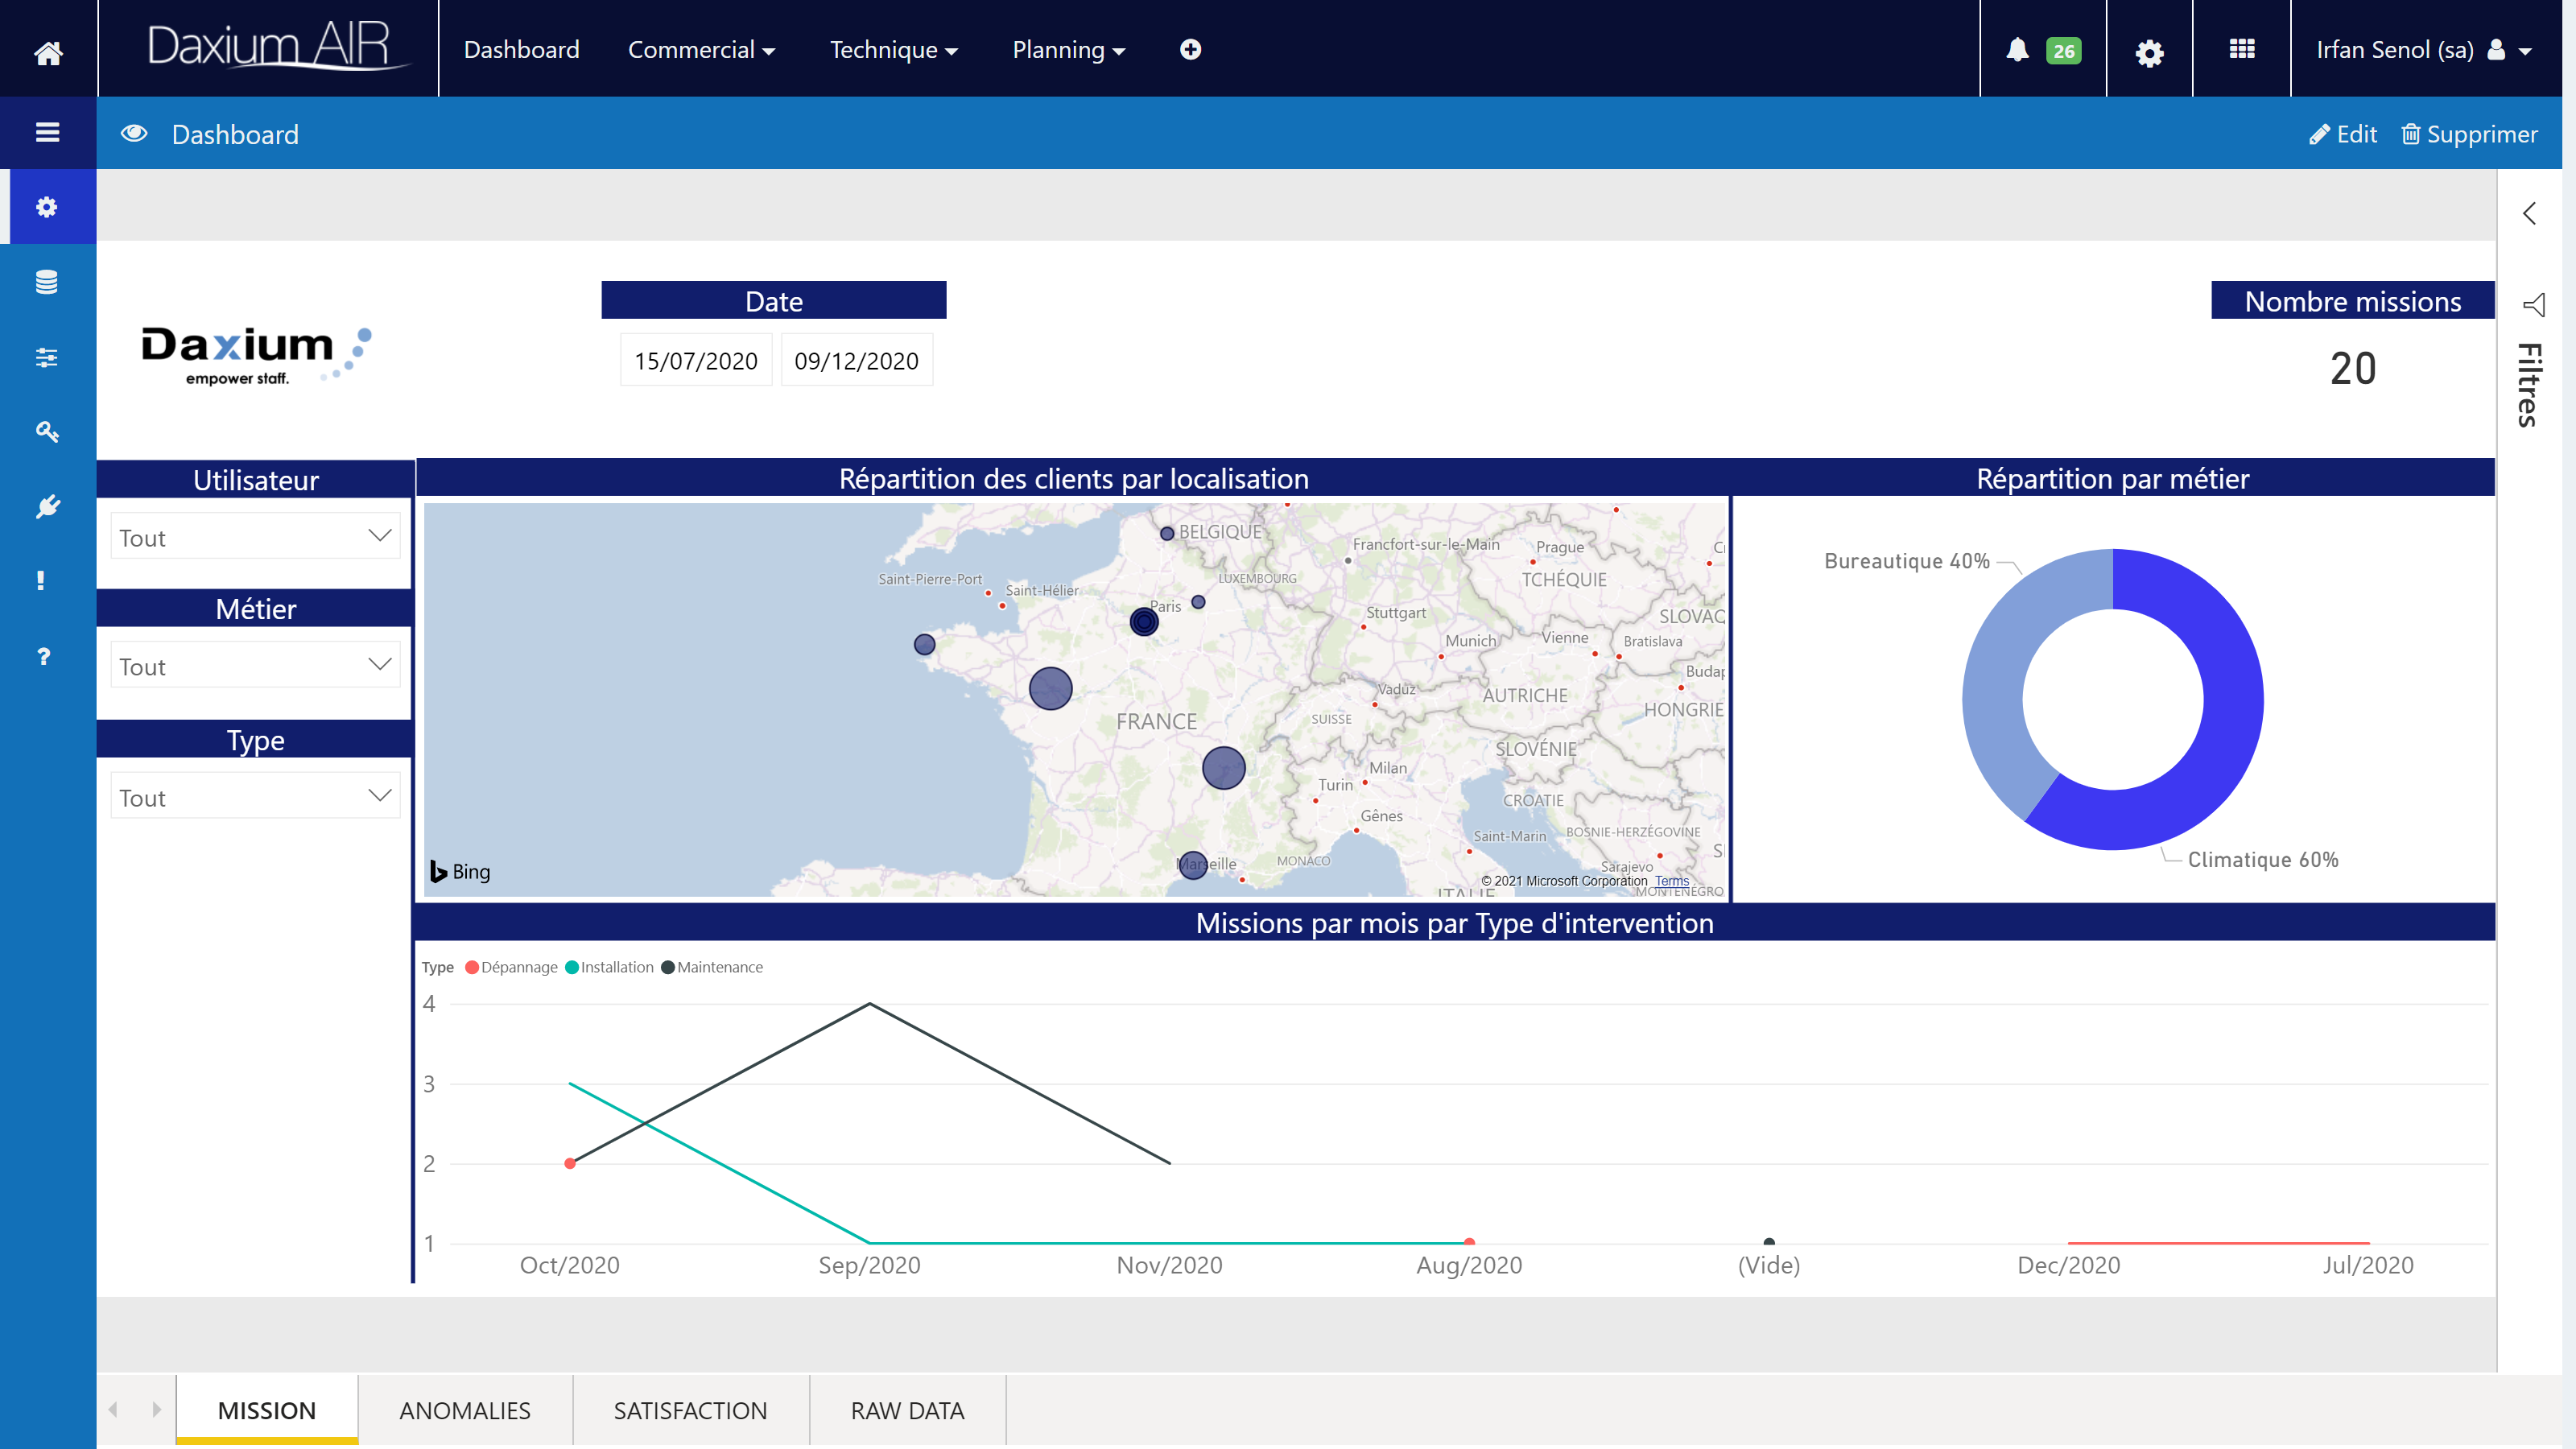Click the sliders icon in sidebar

pyautogui.click(x=46, y=357)
